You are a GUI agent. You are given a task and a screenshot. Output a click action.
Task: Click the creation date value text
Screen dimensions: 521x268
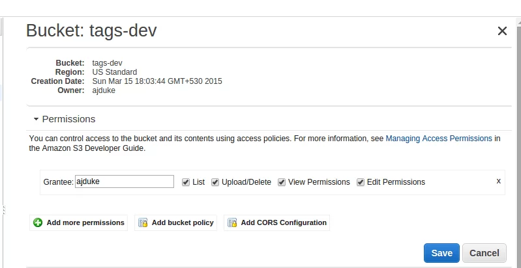coord(157,81)
